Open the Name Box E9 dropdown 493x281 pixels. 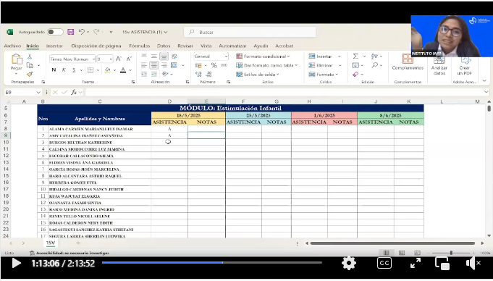click(38, 92)
